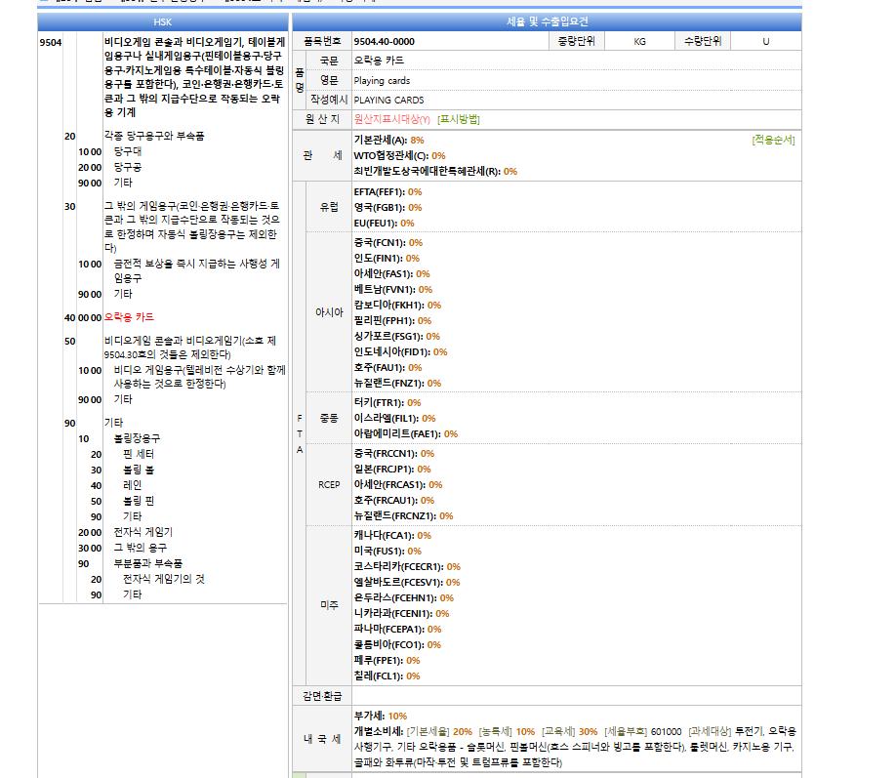Select the 볼링 볼 entry
896x778 pixels.
tap(139, 470)
